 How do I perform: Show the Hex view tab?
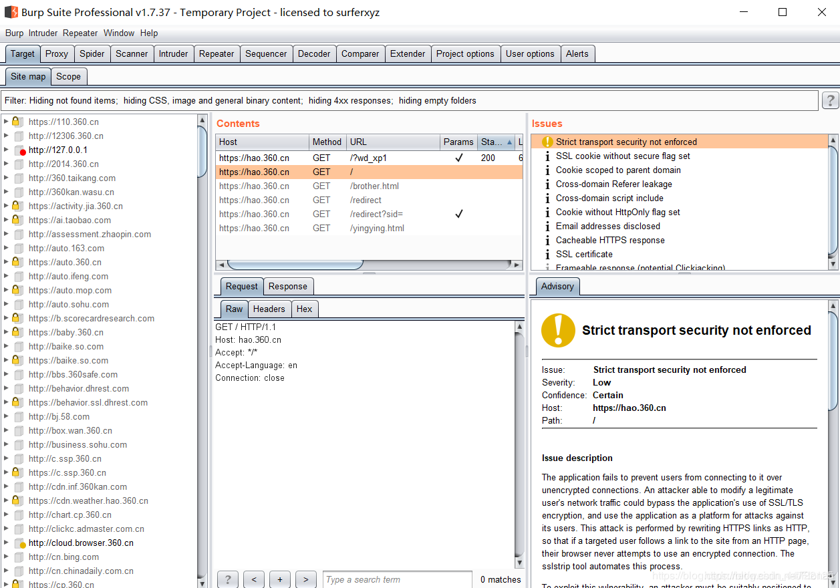(x=304, y=309)
